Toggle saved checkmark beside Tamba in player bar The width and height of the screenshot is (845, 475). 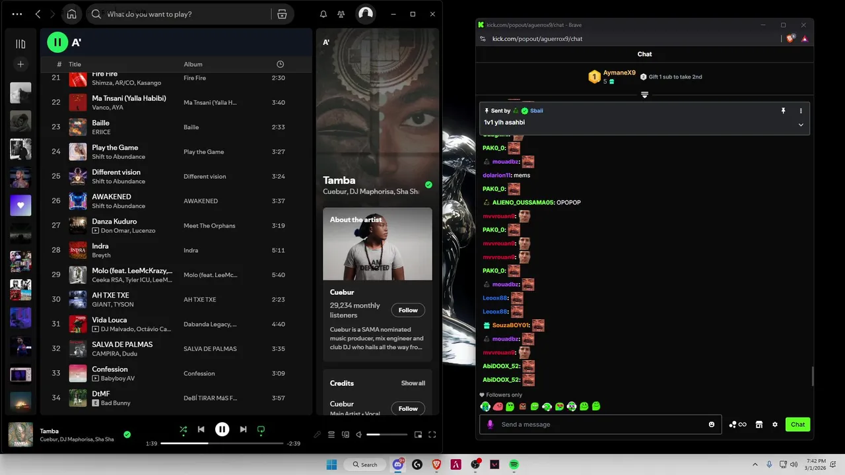(x=127, y=434)
